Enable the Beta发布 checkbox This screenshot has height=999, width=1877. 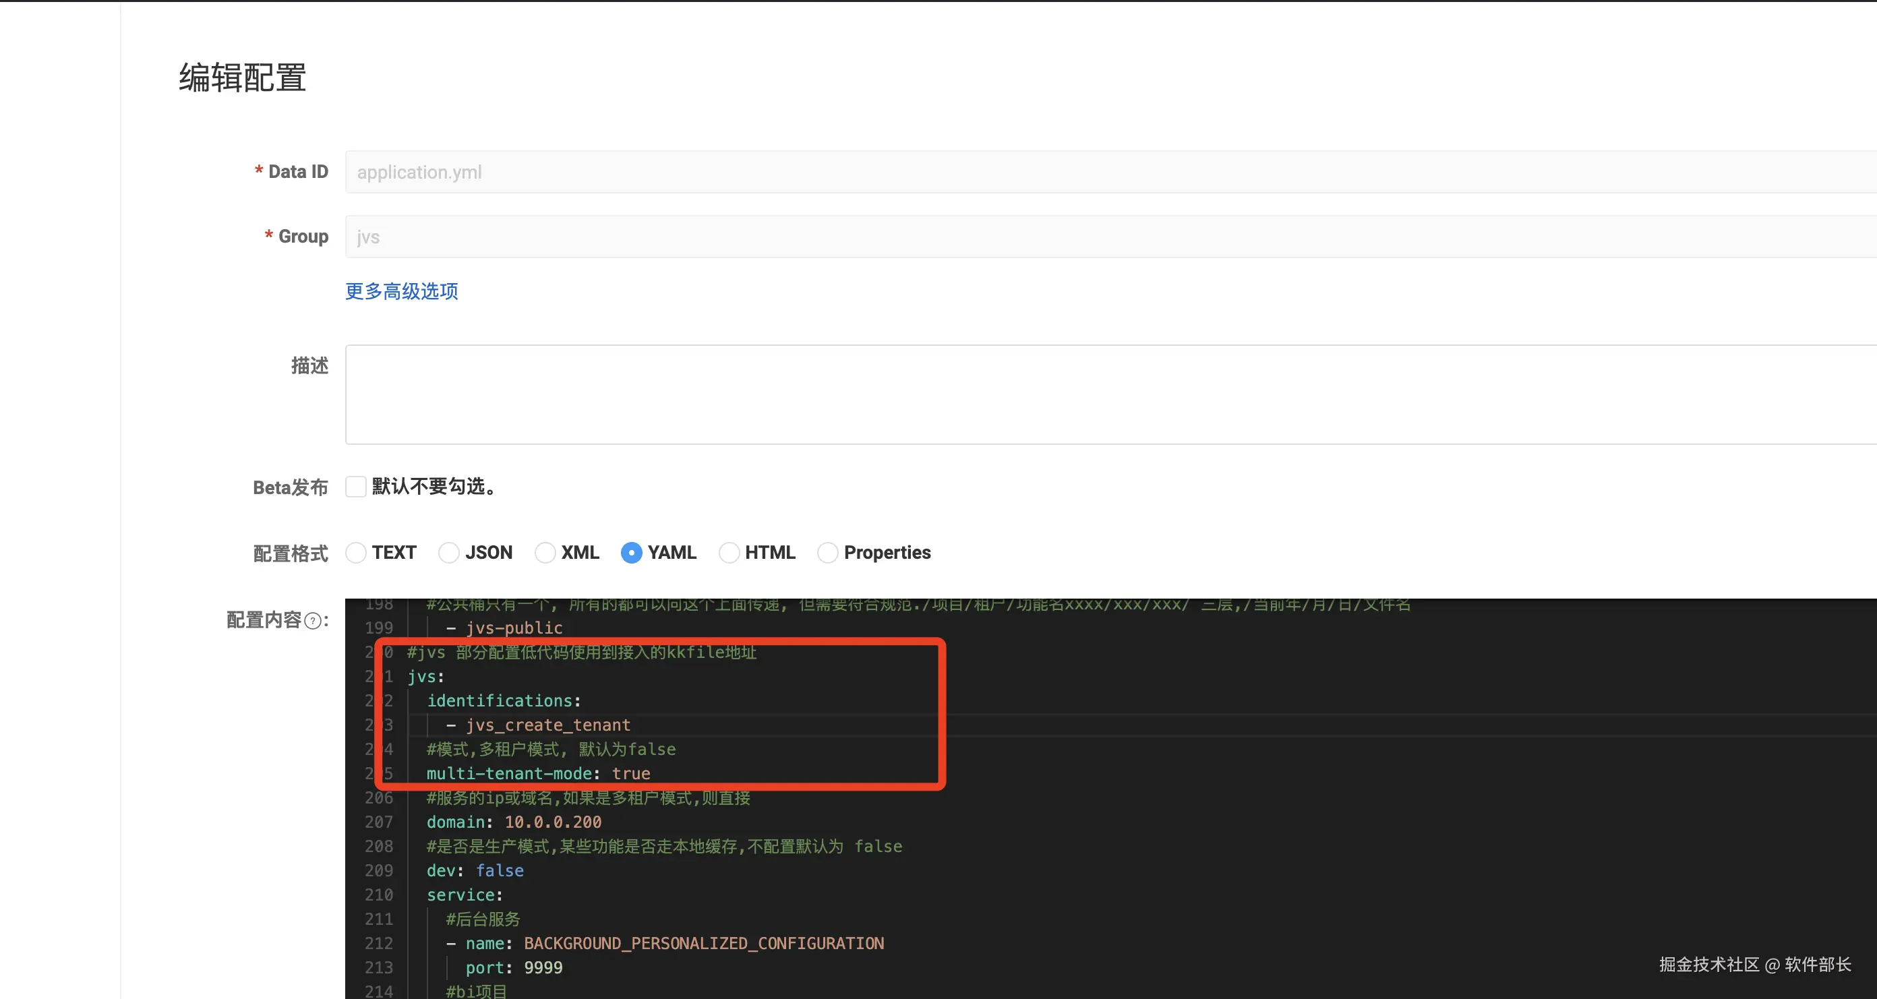point(355,487)
